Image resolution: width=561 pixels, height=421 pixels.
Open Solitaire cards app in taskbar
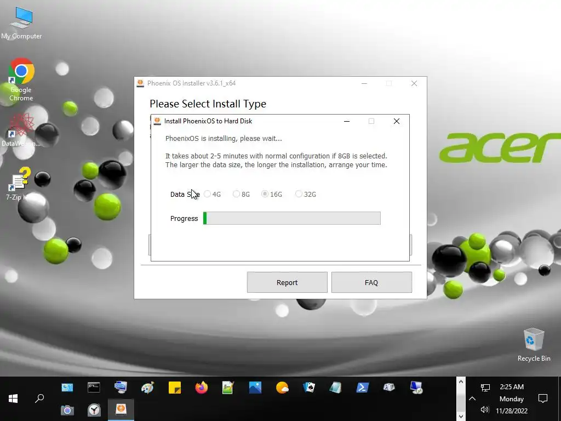(309, 388)
